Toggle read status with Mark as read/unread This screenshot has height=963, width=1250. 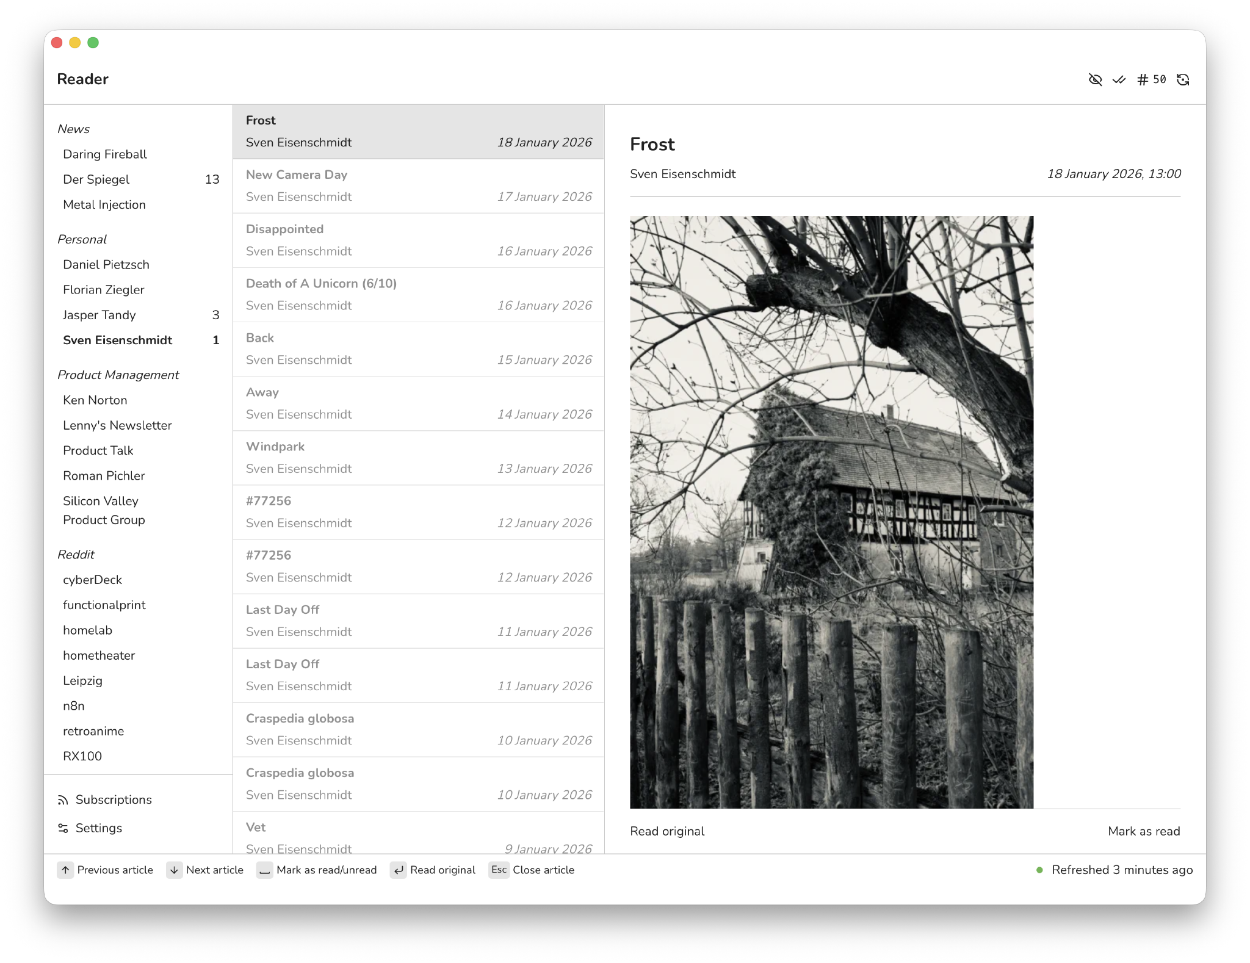tap(265, 870)
